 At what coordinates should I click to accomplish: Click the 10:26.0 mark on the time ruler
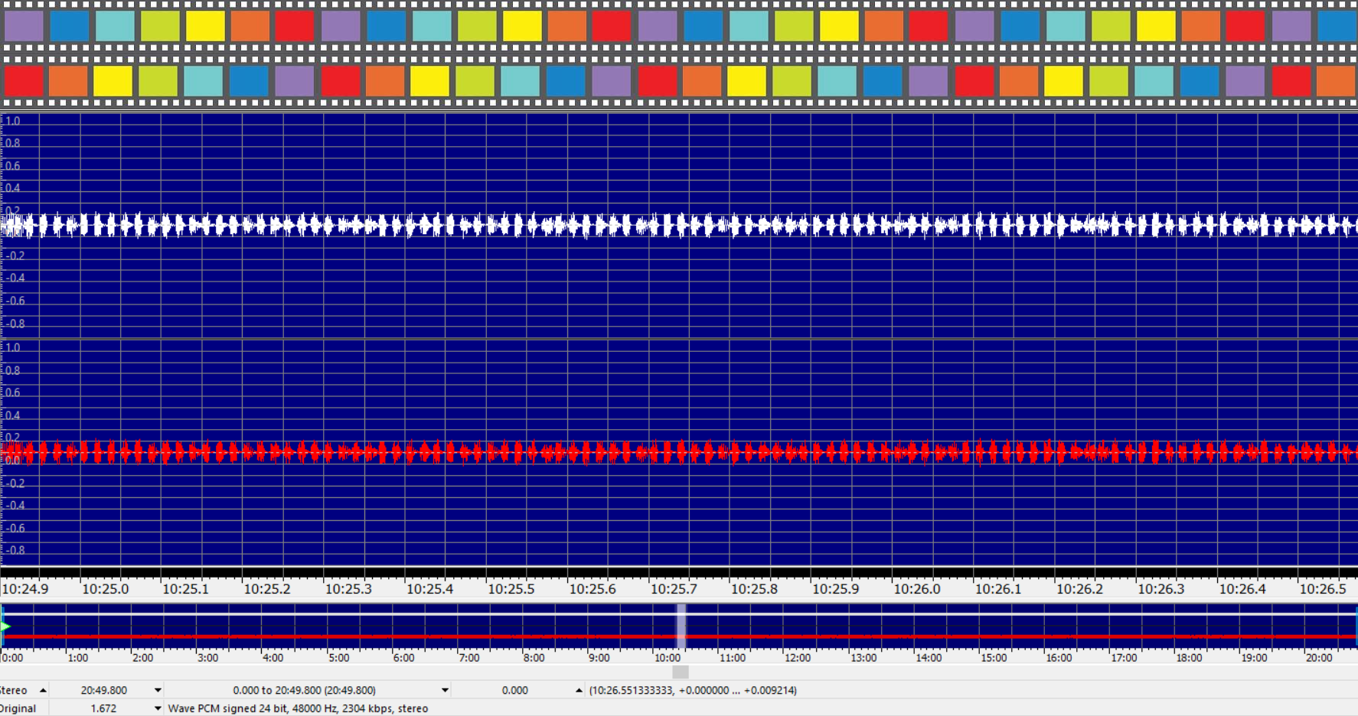point(916,589)
